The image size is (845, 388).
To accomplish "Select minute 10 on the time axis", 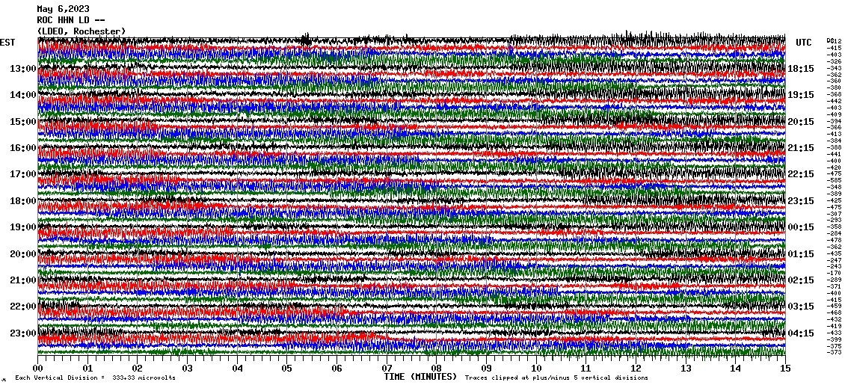I will pos(536,369).
